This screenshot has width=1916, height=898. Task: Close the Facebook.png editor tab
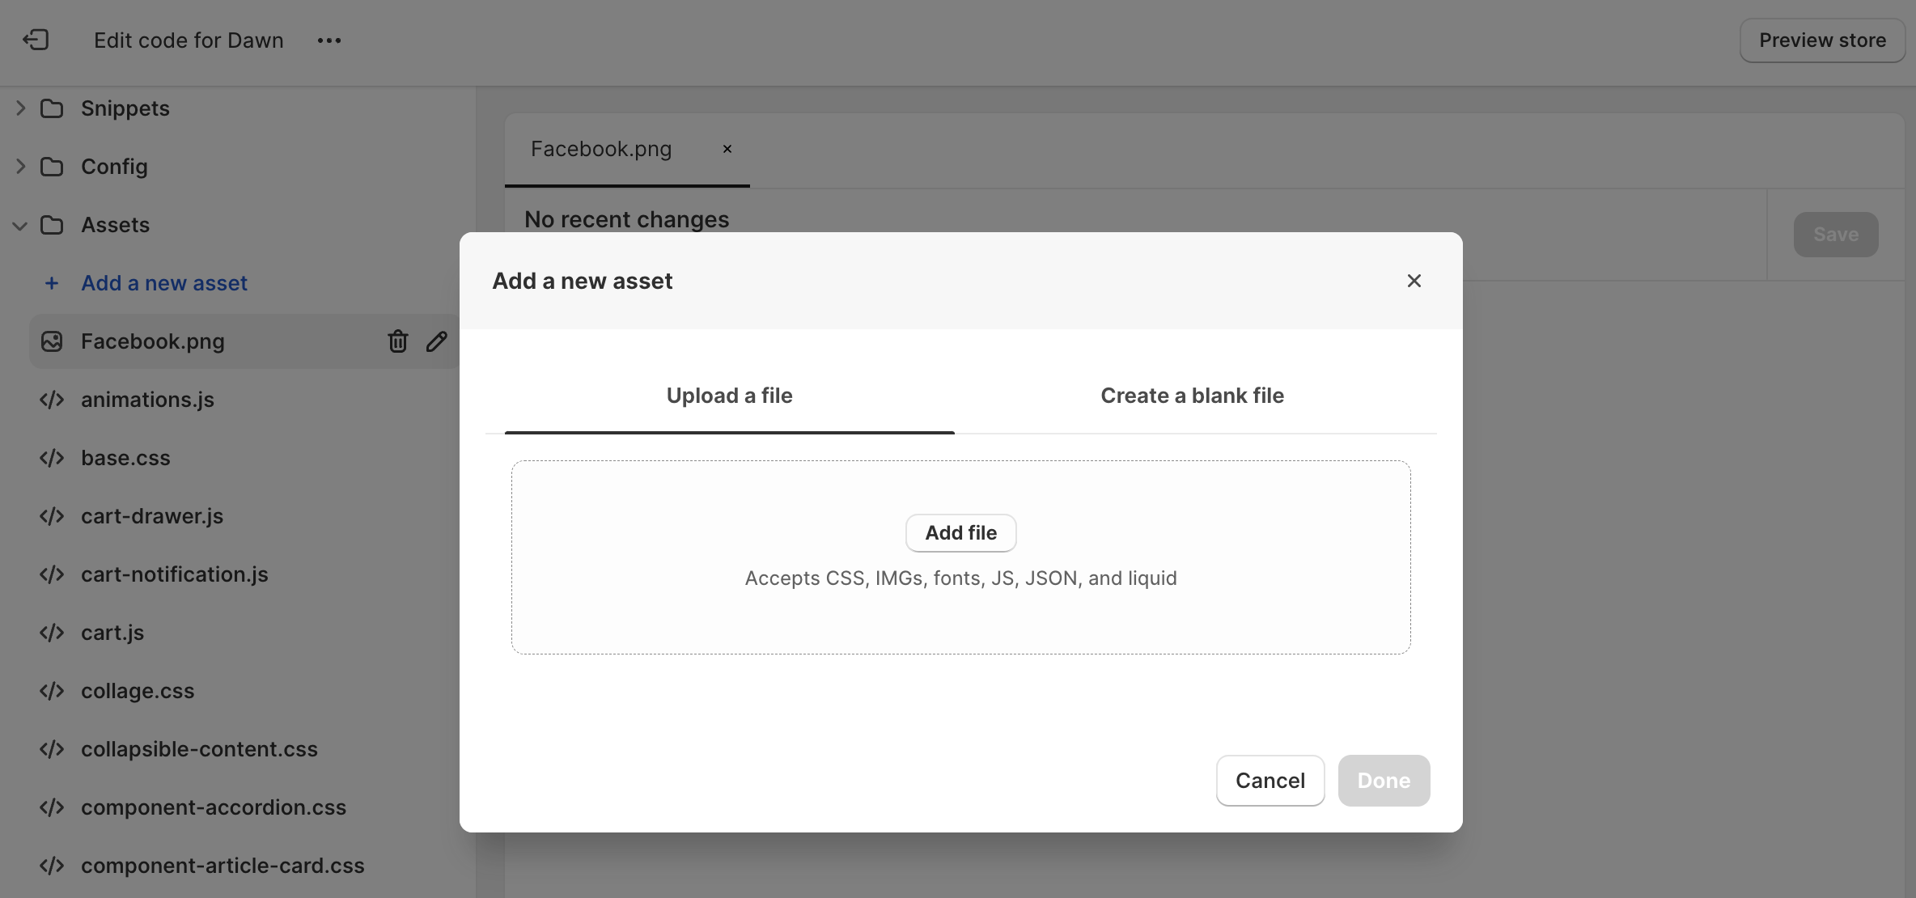727,149
